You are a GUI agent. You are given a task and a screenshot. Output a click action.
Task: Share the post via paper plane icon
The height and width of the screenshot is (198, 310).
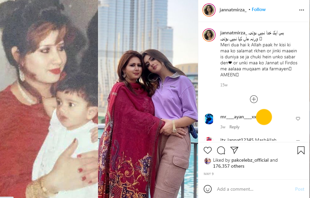pos(234,150)
